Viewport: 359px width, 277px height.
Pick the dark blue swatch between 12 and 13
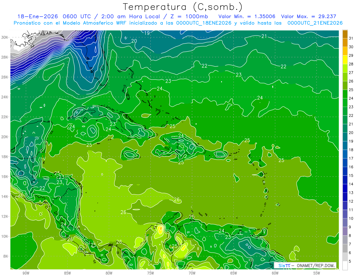(x=345, y=197)
